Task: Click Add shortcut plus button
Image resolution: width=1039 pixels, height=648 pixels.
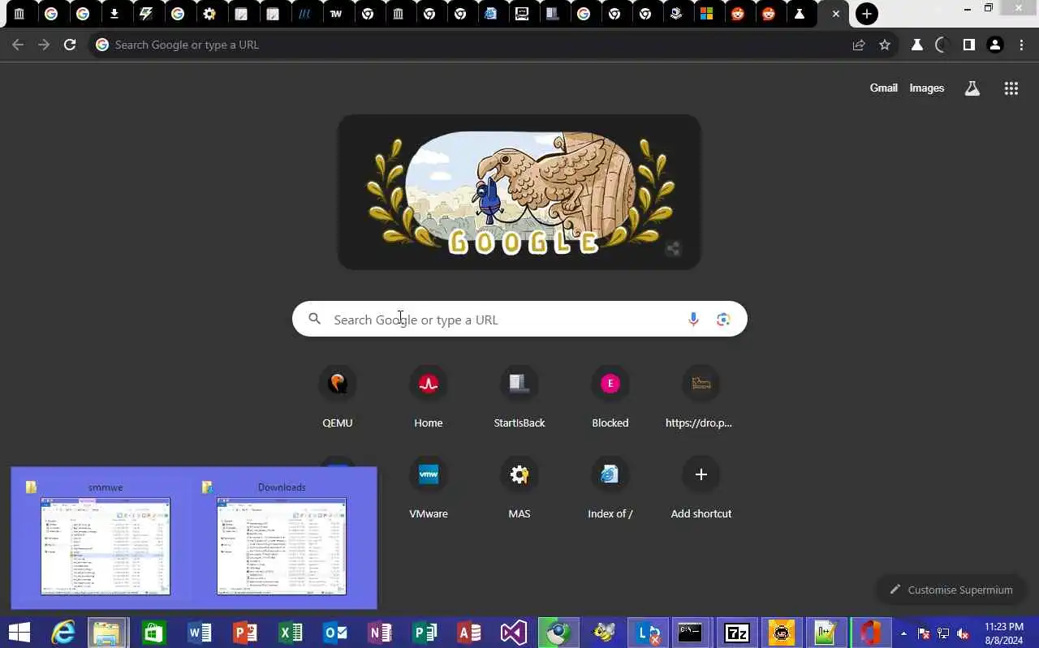Action: pos(701,474)
